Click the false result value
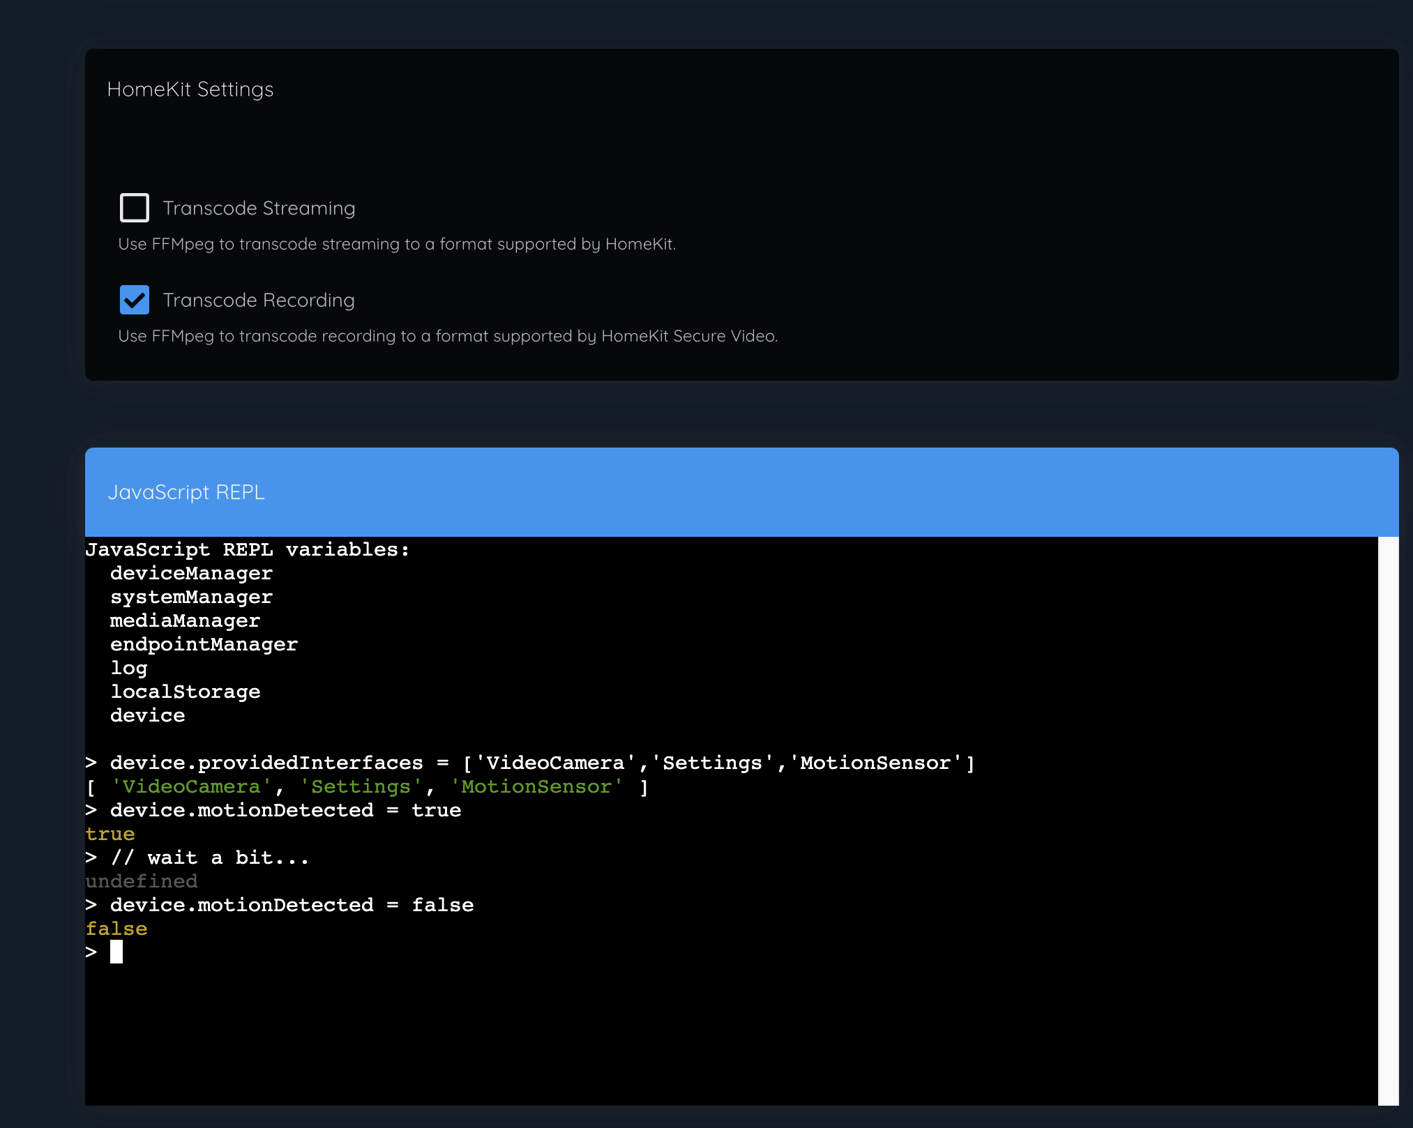This screenshot has height=1128, width=1413. [x=116, y=928]
